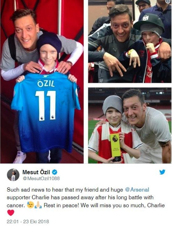The width and height of the screenshot is (172, 226).
Task: Click the yellow Premier League award the boy holds
Action: point(116,147)
